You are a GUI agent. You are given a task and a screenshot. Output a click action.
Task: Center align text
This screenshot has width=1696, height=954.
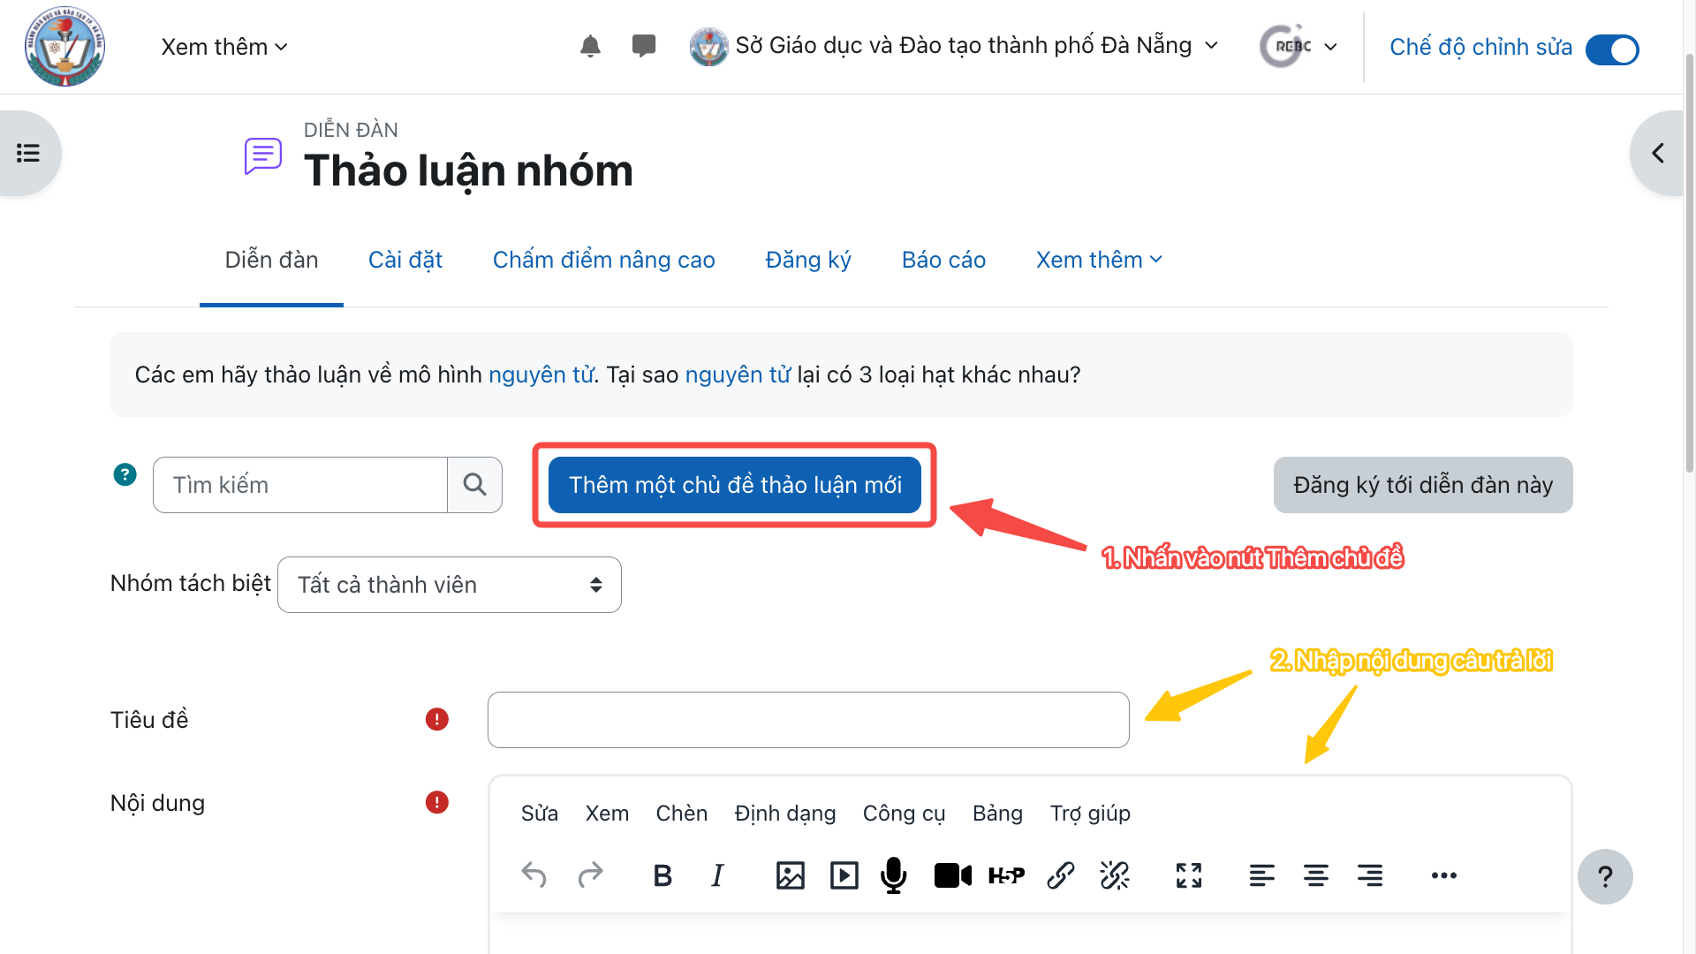(x=1315, y=875)
